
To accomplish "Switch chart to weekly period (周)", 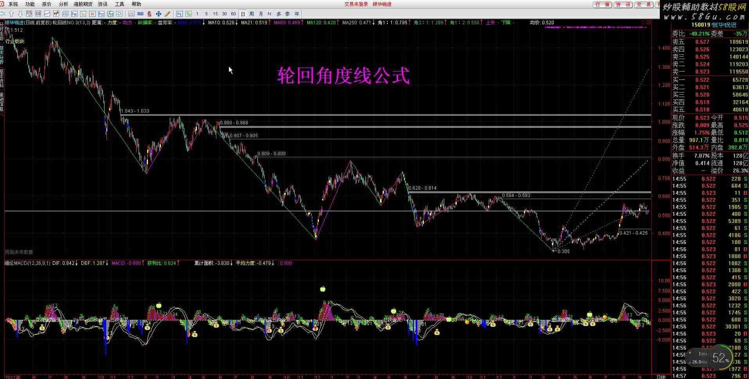I will tap(252, 14).
